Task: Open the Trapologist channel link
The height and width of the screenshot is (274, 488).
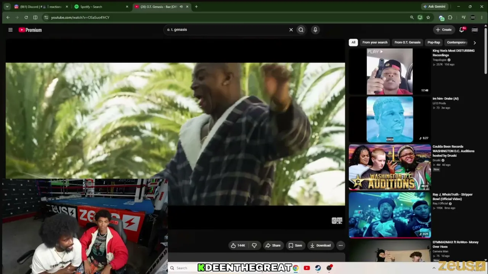Action: [x=440, y=60]
